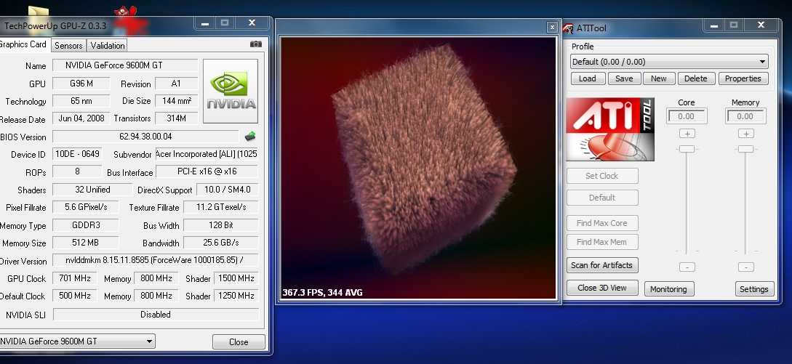Click Close 3D View button
The image size is (792, 364).
[602, 288]
